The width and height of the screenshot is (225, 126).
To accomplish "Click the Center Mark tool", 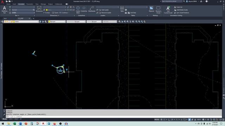I will coord(78,10).
